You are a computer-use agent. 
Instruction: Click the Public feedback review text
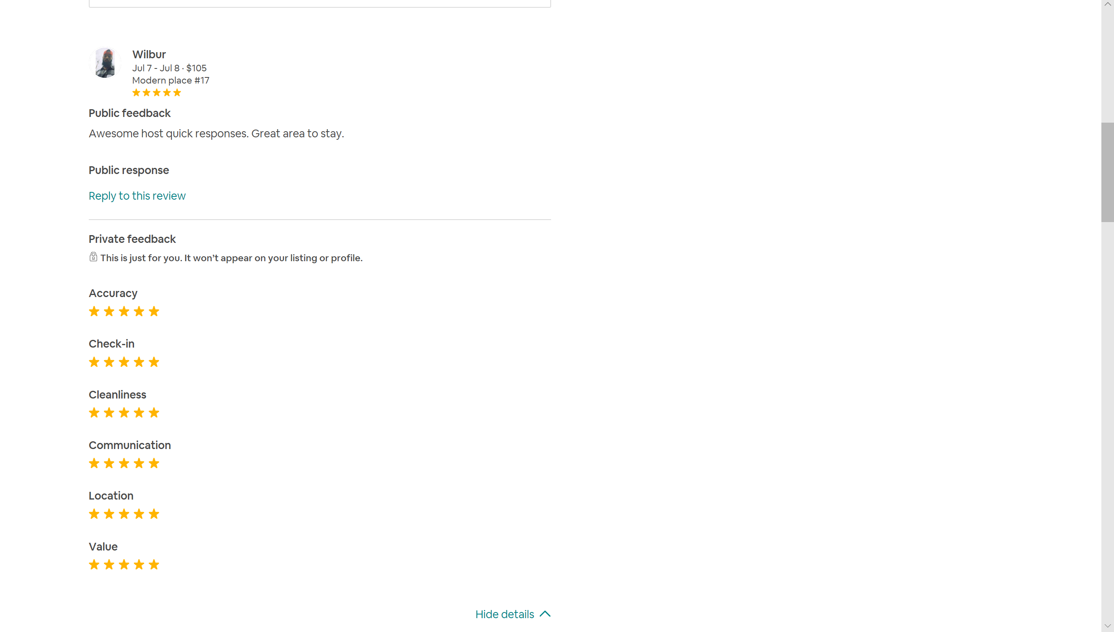(216, 134)
